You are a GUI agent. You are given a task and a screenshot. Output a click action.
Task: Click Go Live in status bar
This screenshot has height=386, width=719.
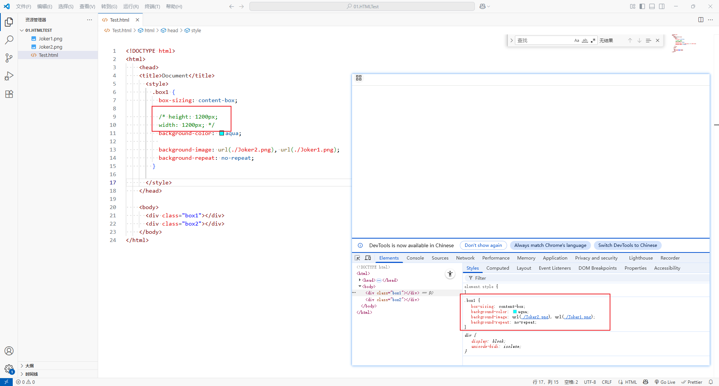665,382
